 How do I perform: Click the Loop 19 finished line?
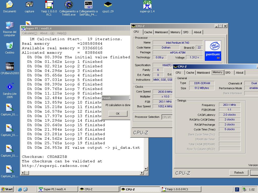pyautogui.click(x=66, y=143)
